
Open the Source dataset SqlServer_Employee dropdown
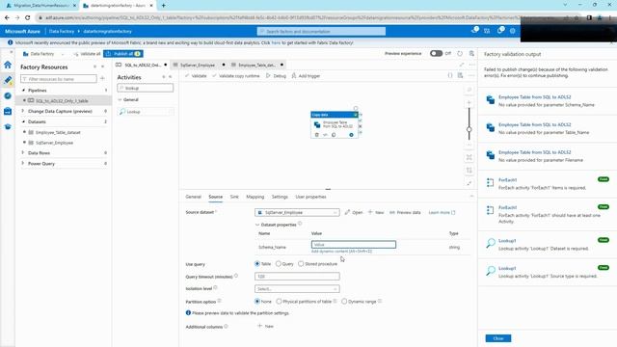click(297, 212)
